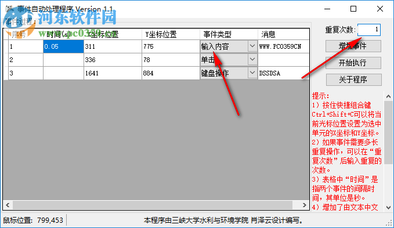Click the tips panel scroll down arrow

pyautogui.click(x=388, y=208)
